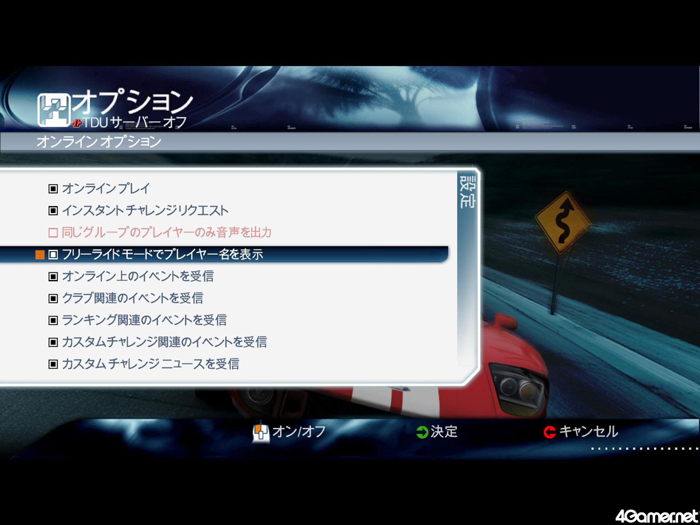Toggle ランキング関連のイベントを受信 checkbox
Viewport: 700px width, 525px height.
[53, 320]
